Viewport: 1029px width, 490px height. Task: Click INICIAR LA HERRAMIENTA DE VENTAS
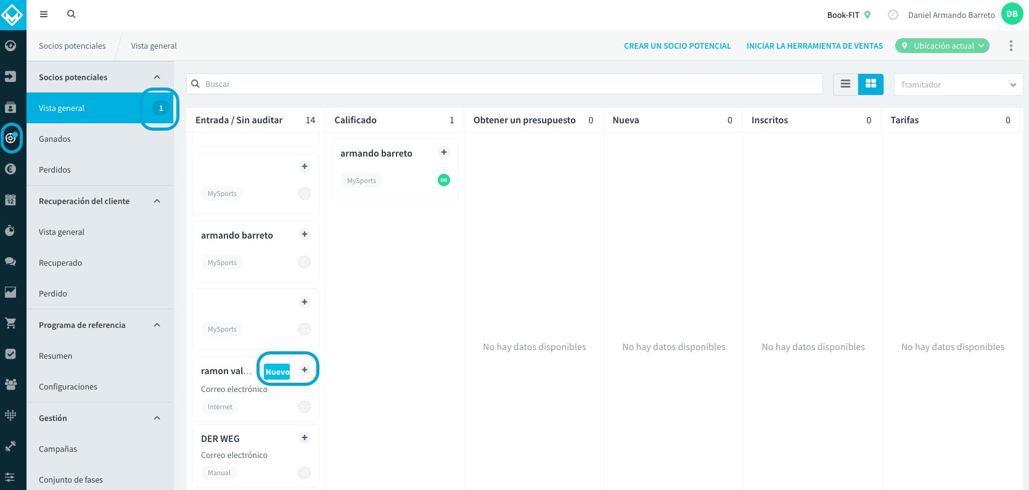point(814,46)
